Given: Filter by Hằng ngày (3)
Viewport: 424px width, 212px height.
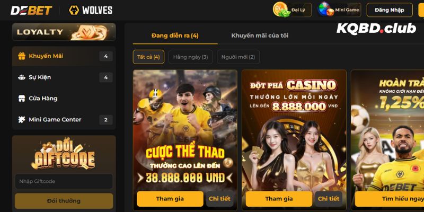Looking at the screenshot, I should click(x=190, y=57).
